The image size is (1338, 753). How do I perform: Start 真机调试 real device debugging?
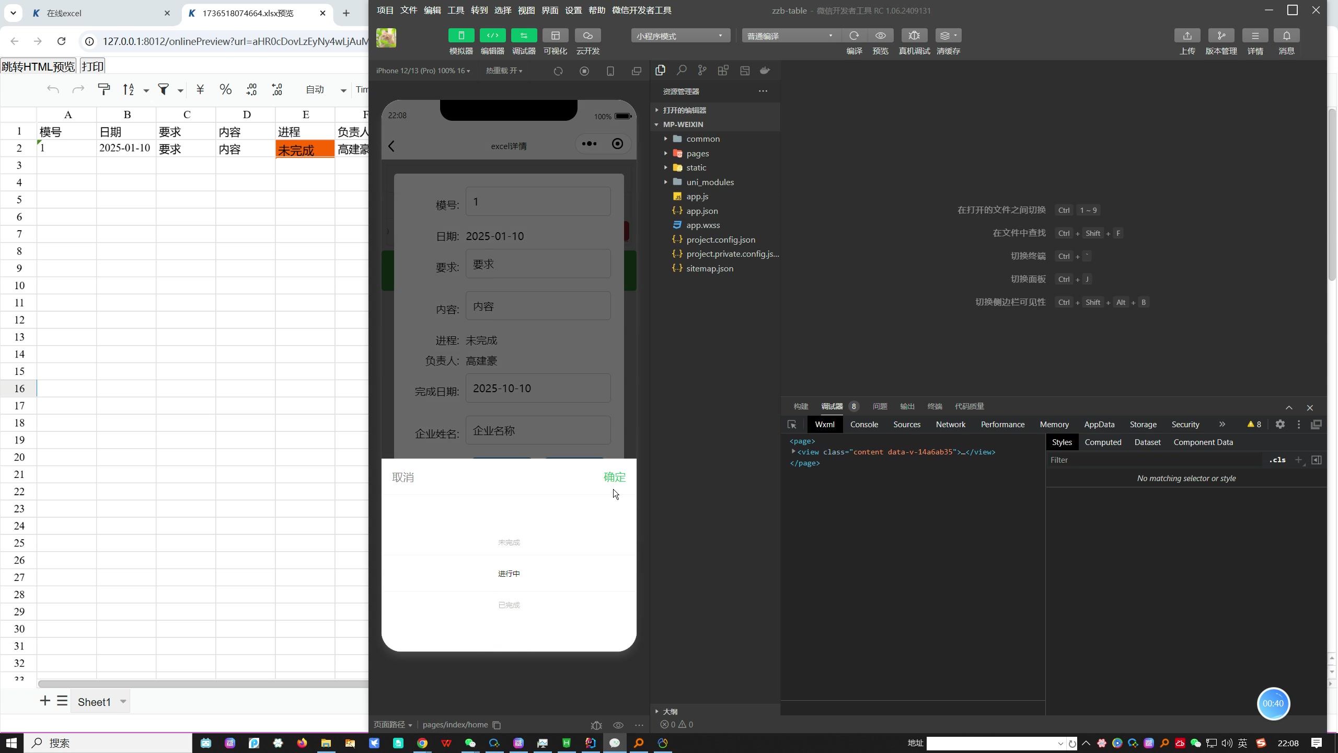tap(914, 36)
